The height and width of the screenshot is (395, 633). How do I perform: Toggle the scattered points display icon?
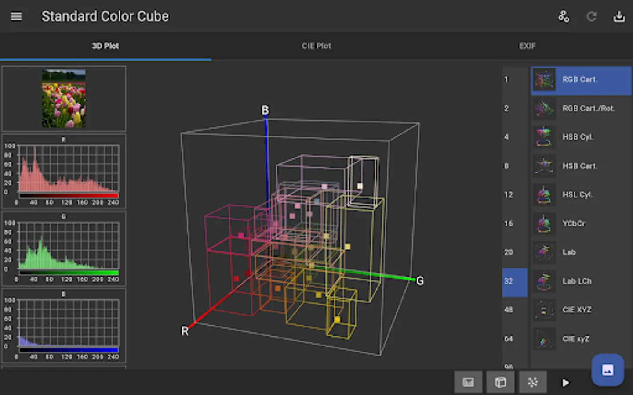533,382
